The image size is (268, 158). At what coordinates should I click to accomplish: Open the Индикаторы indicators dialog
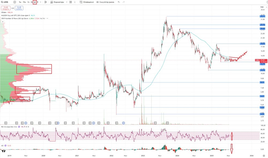coord(57,2)
